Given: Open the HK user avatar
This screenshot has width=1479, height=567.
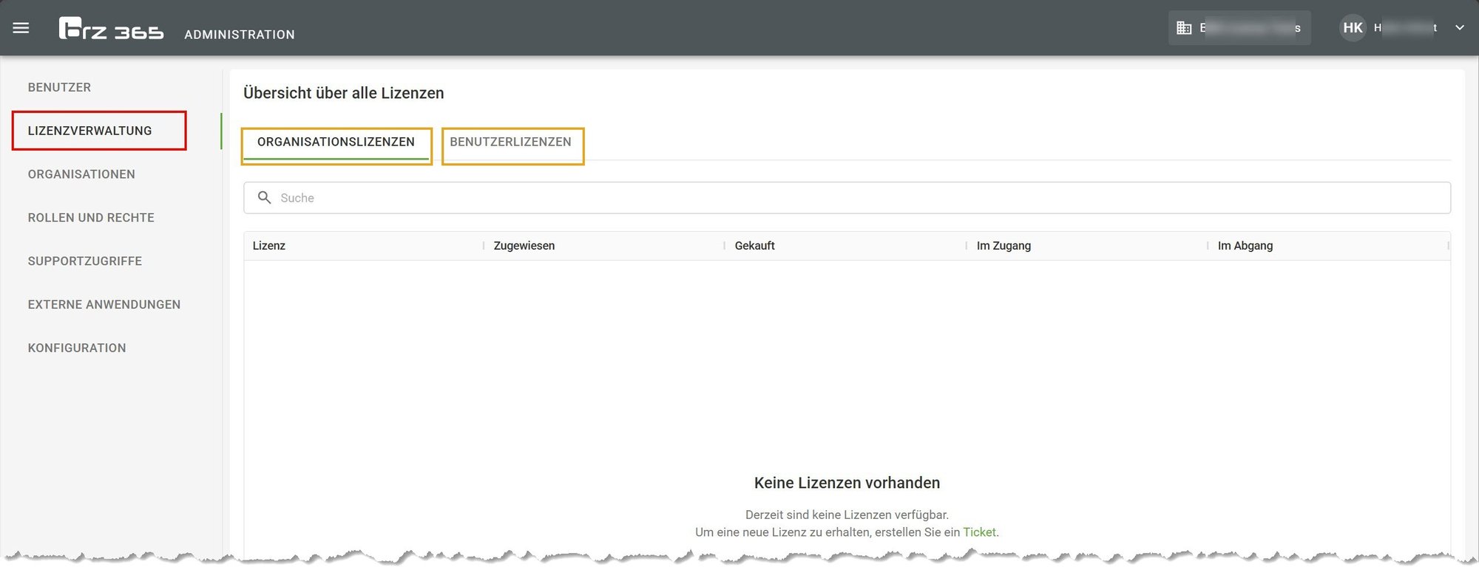Looking at the screenshot, I should (1353, 28).
